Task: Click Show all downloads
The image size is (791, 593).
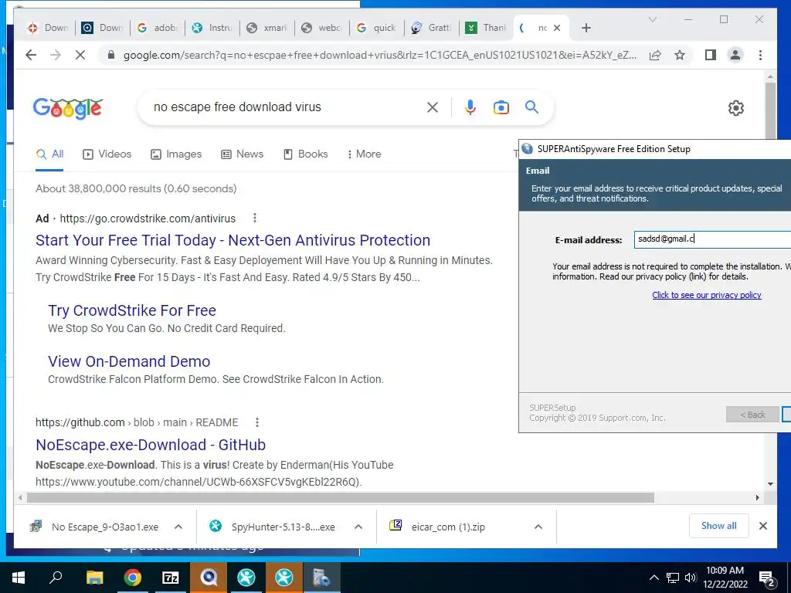Action: point(719,526)
